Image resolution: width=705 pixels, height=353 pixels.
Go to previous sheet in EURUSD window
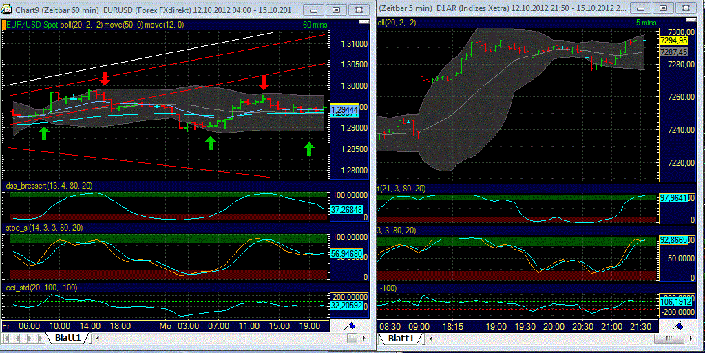click(17, 338)
